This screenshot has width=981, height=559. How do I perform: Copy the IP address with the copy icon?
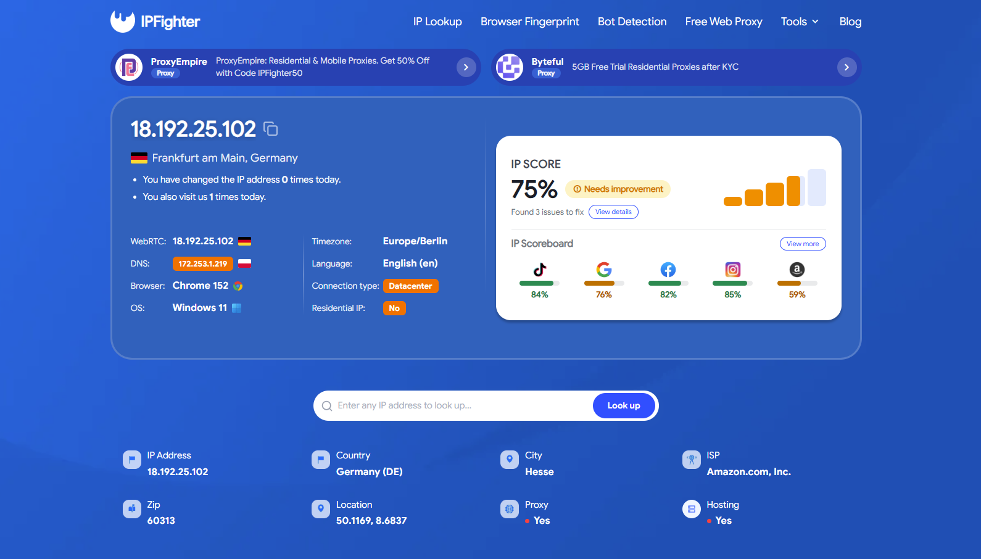(270, 128)
